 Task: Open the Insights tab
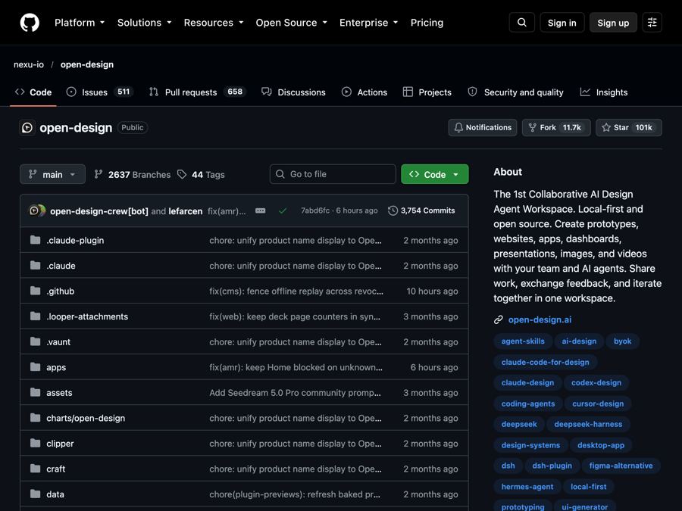(604, 92)
